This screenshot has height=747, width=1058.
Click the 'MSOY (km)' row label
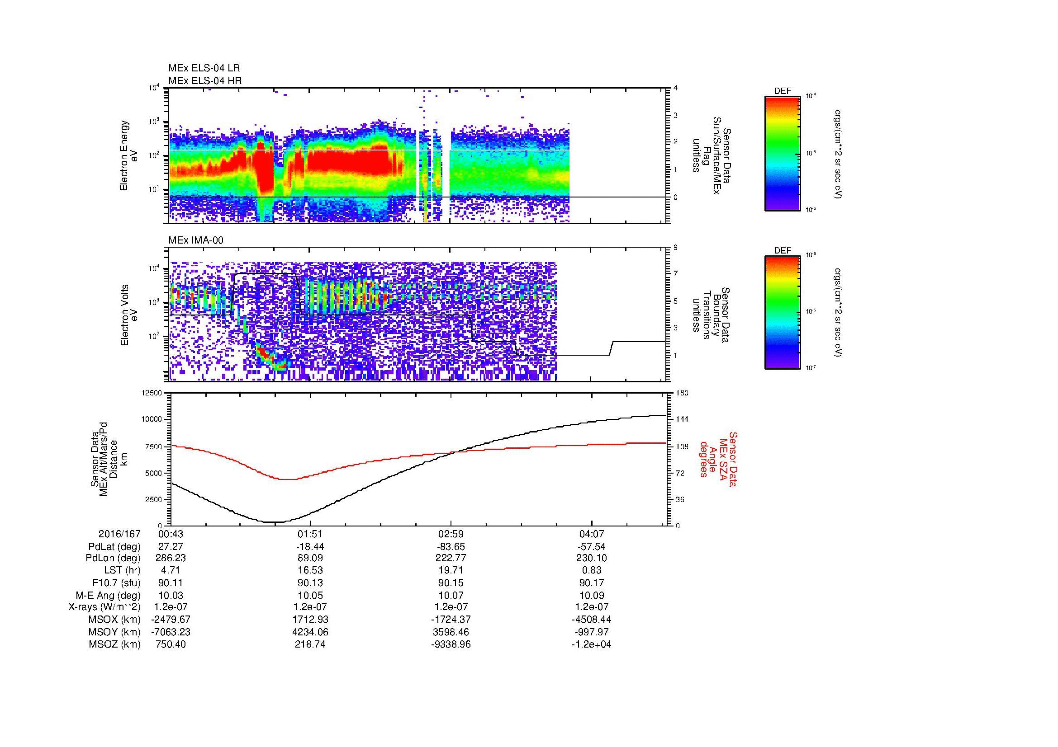click(x=115, y=632)
